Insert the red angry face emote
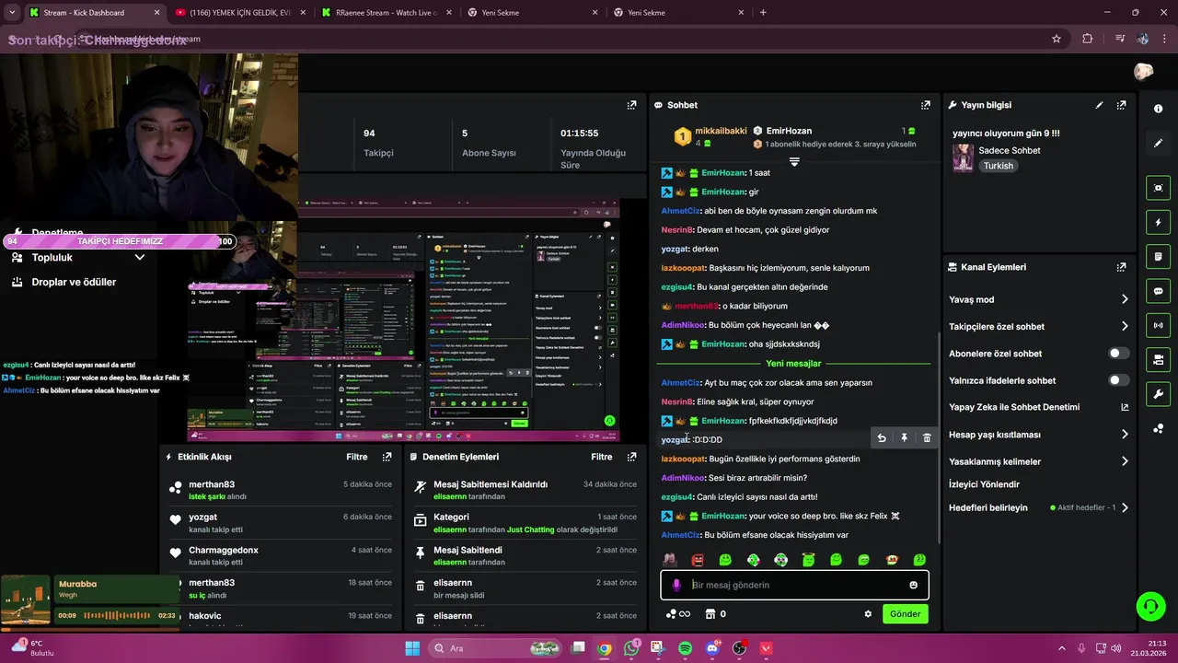 coord(698,560)
